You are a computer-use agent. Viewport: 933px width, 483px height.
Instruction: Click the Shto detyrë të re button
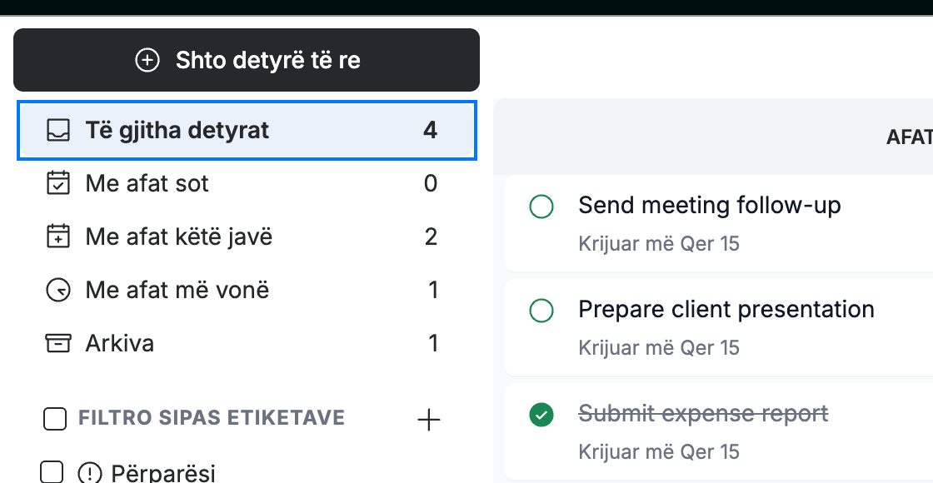(x=247, y=60)
